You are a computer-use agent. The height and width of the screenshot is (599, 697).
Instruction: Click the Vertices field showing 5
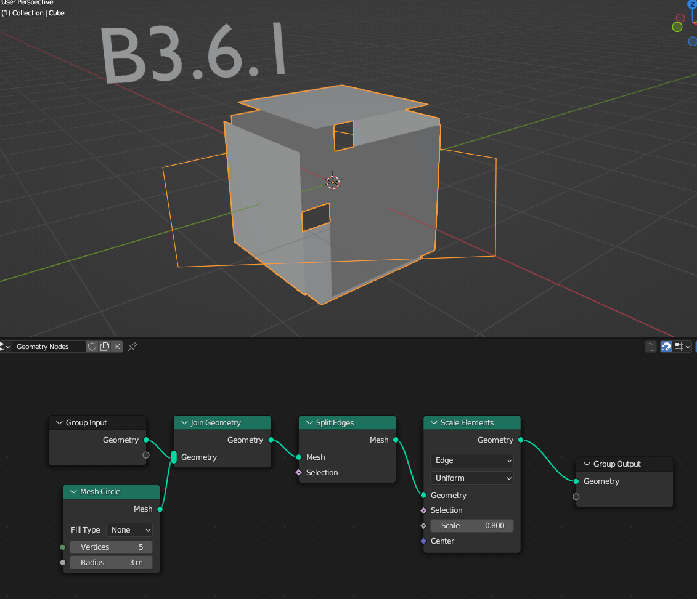(x=111, y=547)
